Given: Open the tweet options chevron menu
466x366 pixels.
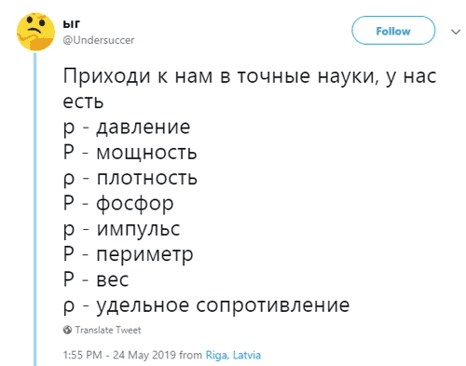Looking at the screenshot, I should pos(456,32).
